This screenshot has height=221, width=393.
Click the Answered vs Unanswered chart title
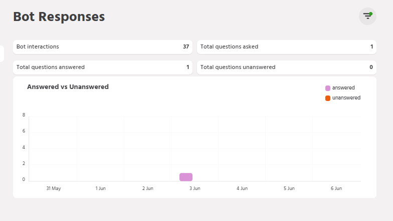pos(68,87)
